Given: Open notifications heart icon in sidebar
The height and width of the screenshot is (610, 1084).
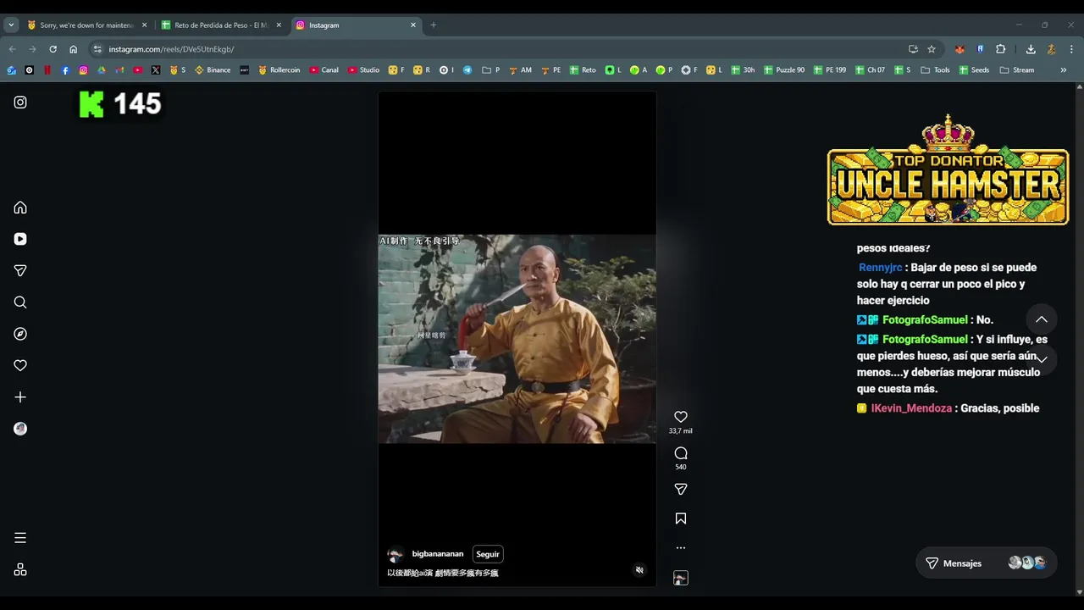Looking at the screenshot, I should coord(20,365).
